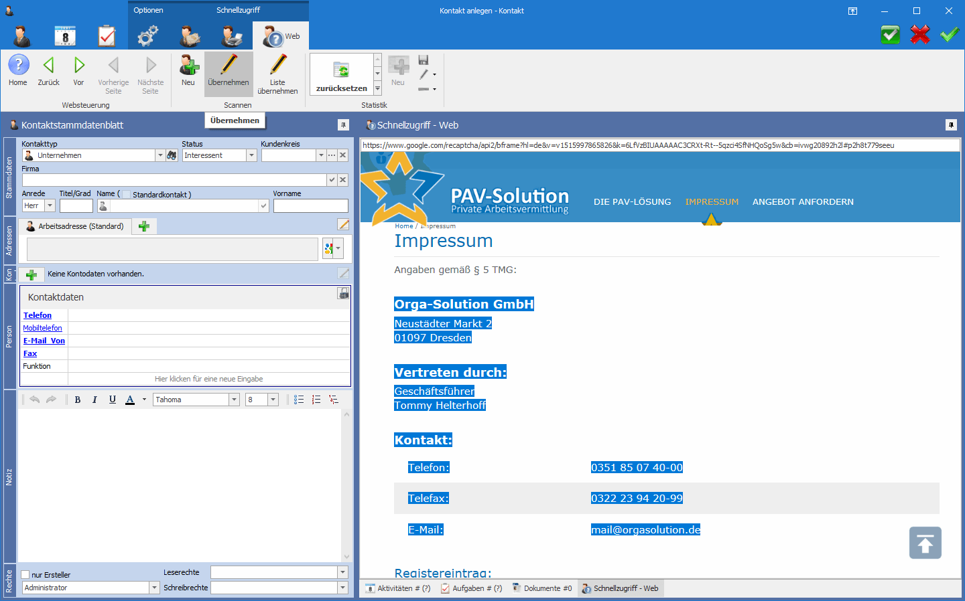Insert bulleted list in note editor
This screenshot has width=965, height=601.
tap(299, 400)
